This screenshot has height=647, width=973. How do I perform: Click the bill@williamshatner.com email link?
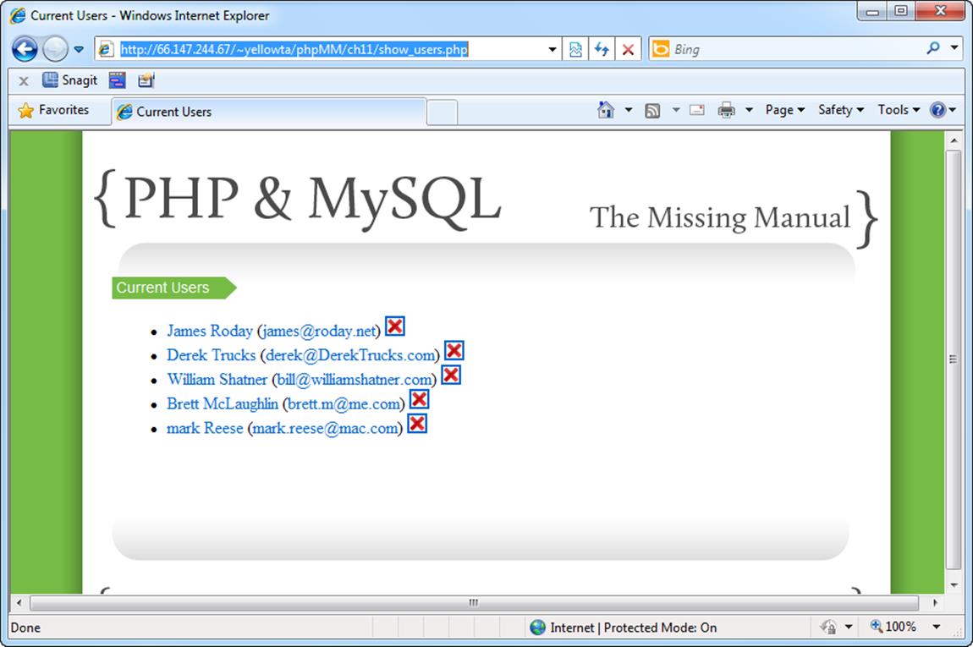[x=355, y=379]
